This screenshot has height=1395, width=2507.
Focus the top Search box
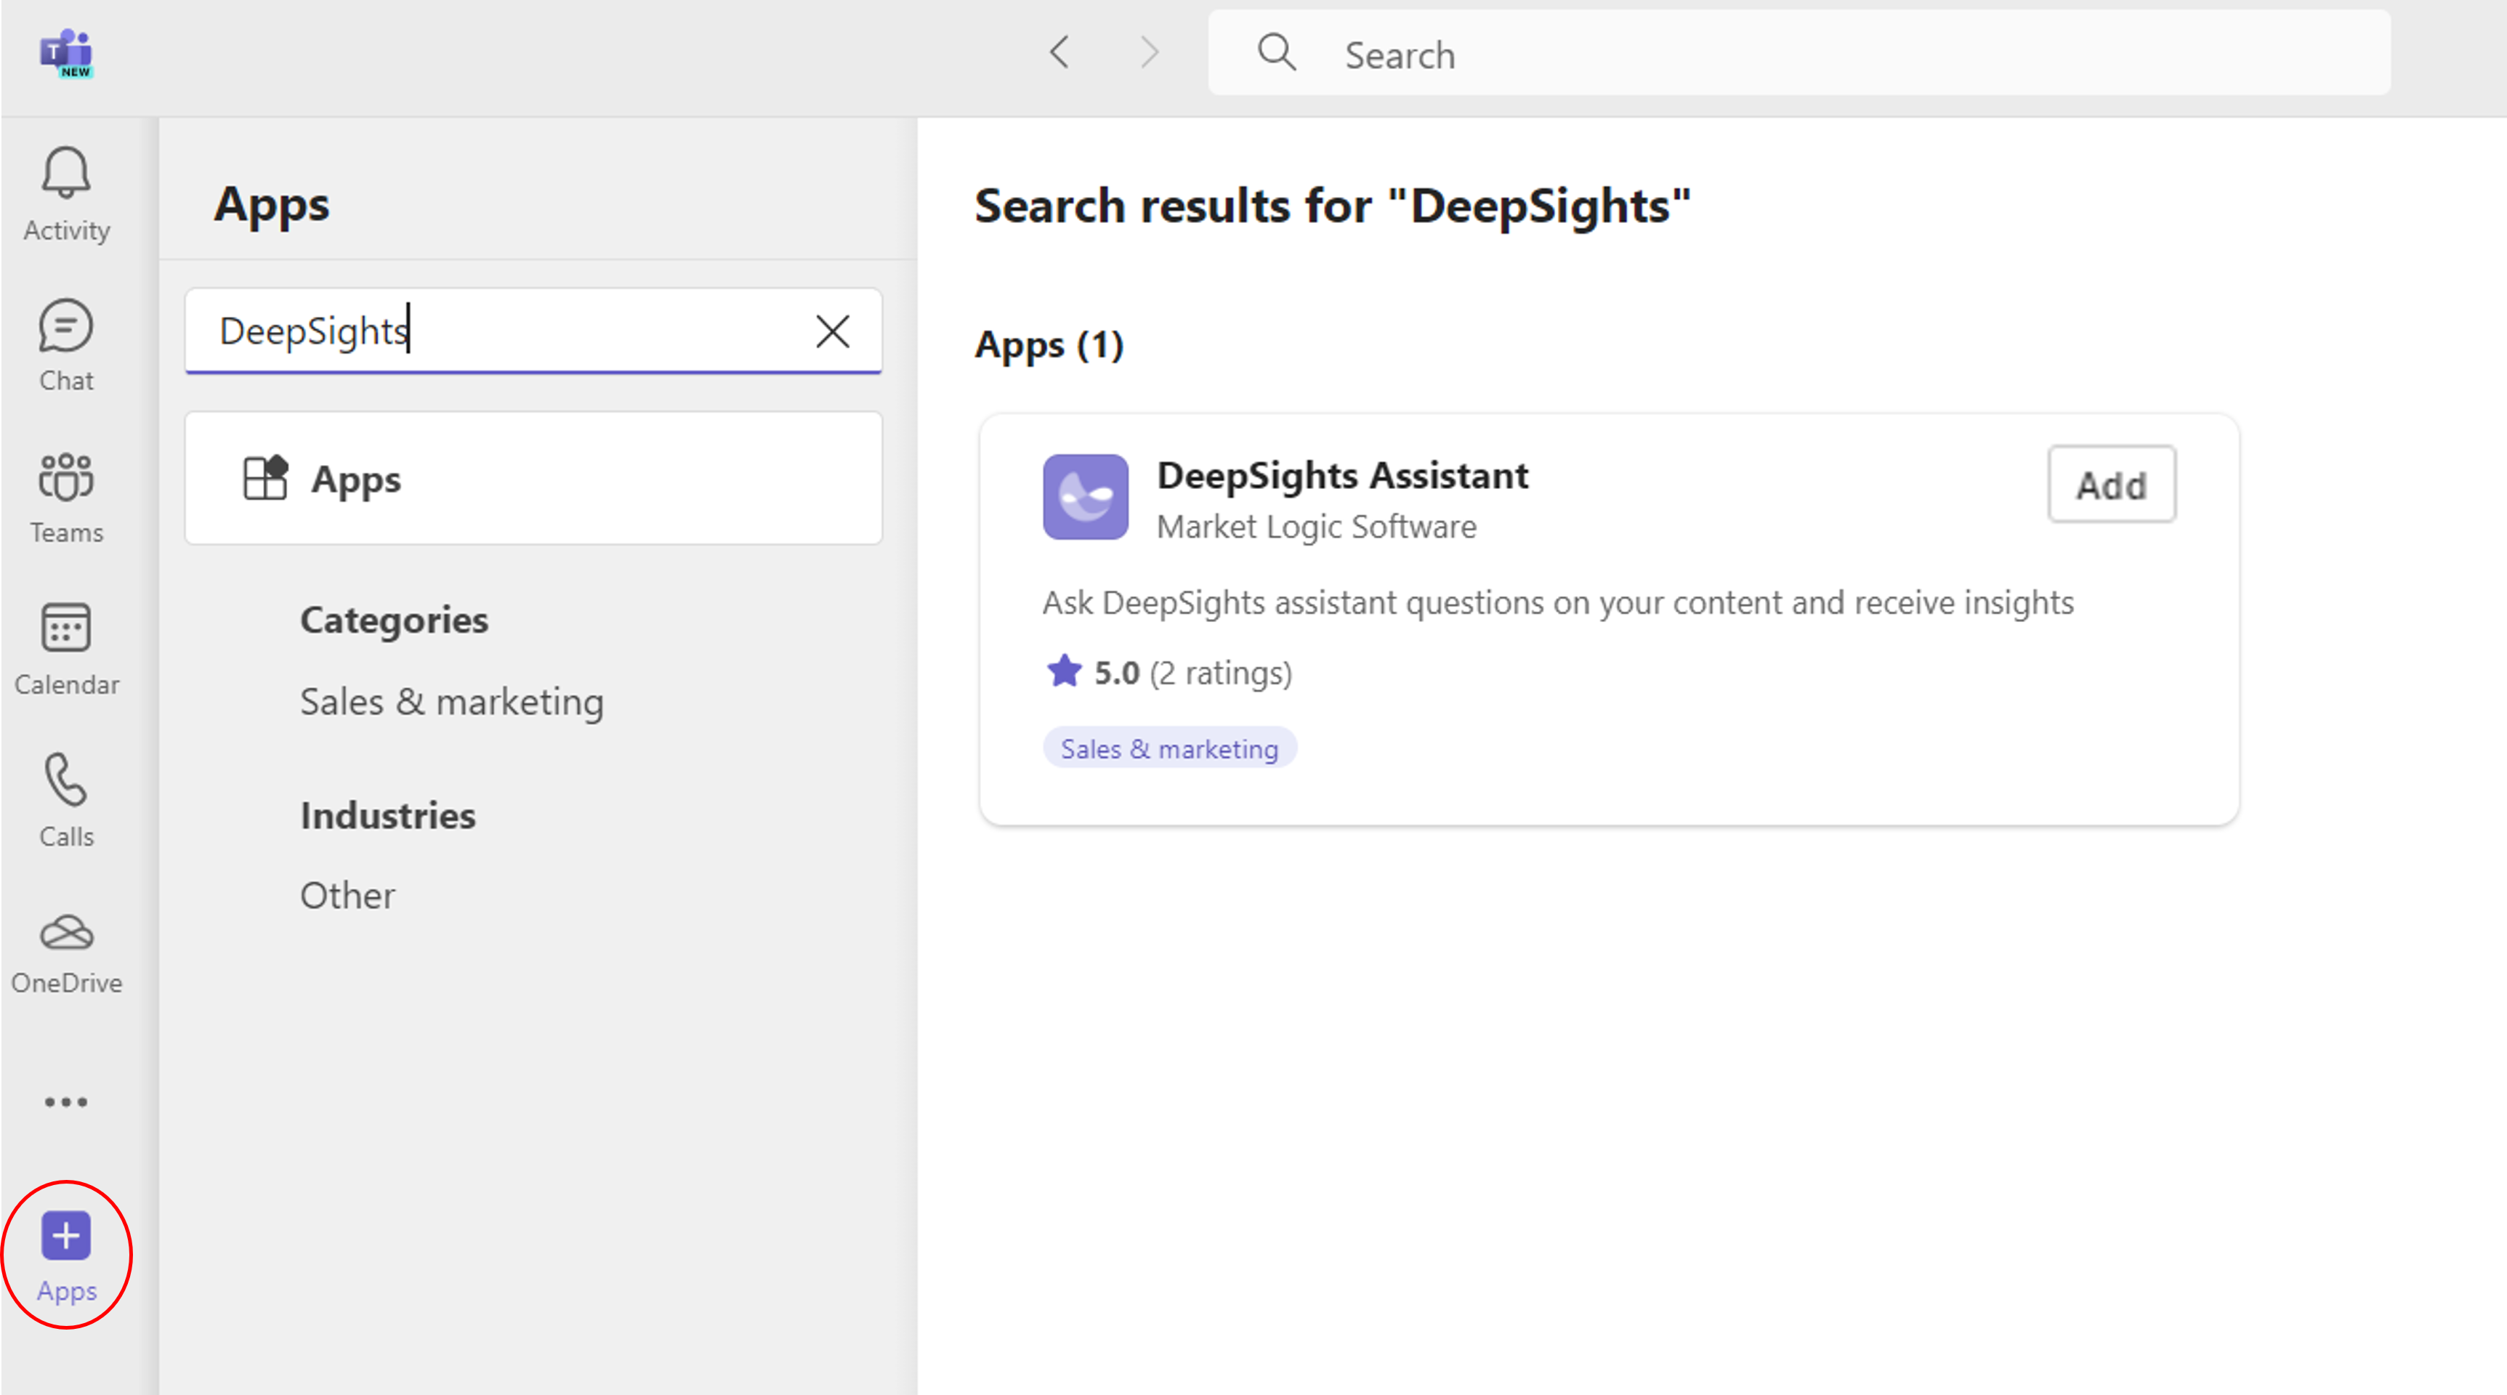1798,54
